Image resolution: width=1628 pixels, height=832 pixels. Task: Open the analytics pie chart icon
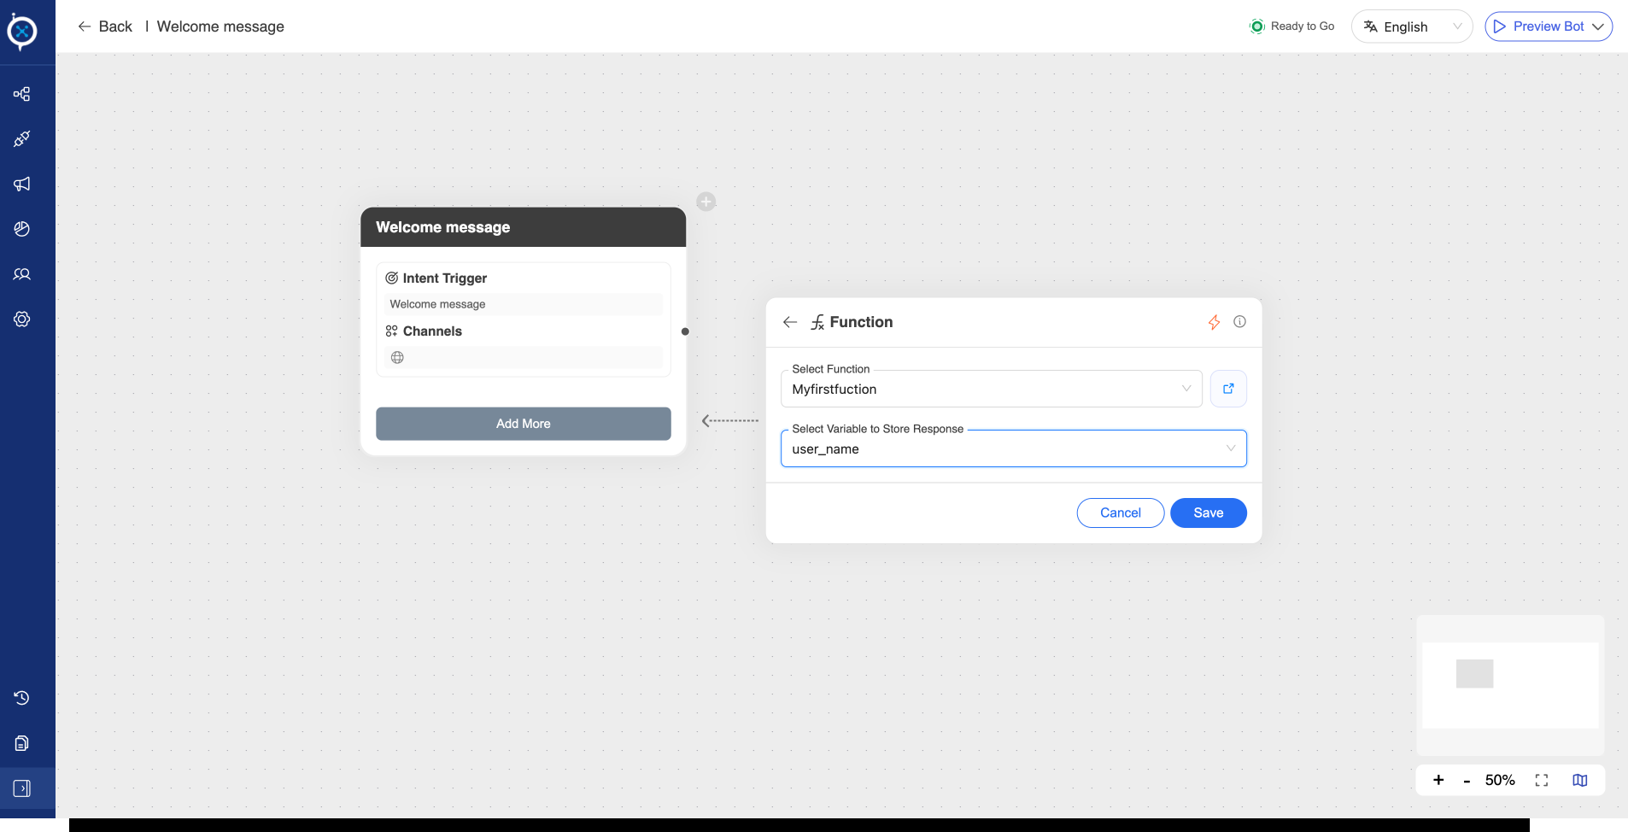point(22,229)
